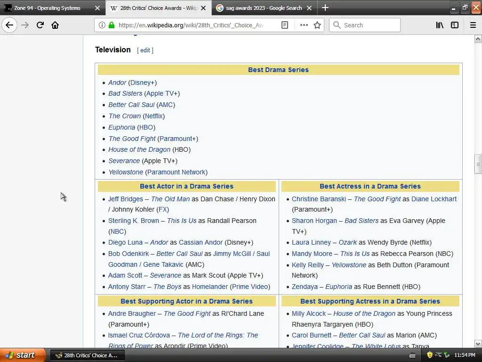This screenshot has height=362, width=482.
Task: Open House of the Dragon drama nominee
Action: (139, 149)
